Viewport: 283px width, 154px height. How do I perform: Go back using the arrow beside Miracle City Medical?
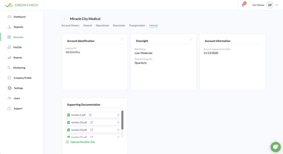[x=64, y=19]
